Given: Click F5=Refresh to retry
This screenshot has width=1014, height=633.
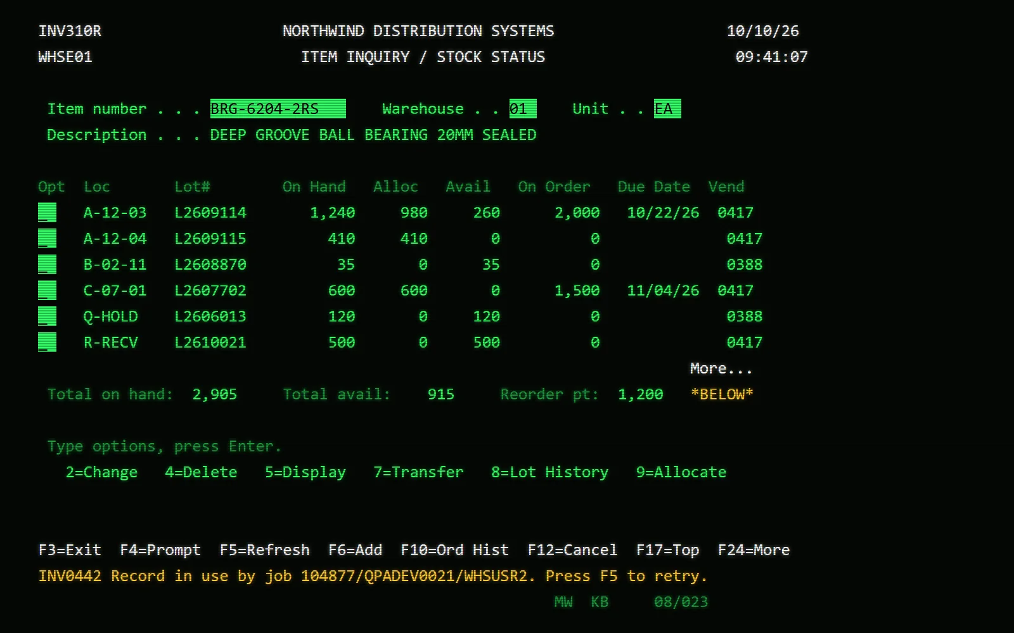Looking at the screenshot, I should (264, 550).
